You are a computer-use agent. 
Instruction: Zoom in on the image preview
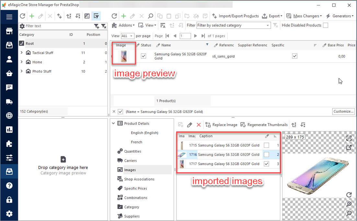(x=349, y=204)
